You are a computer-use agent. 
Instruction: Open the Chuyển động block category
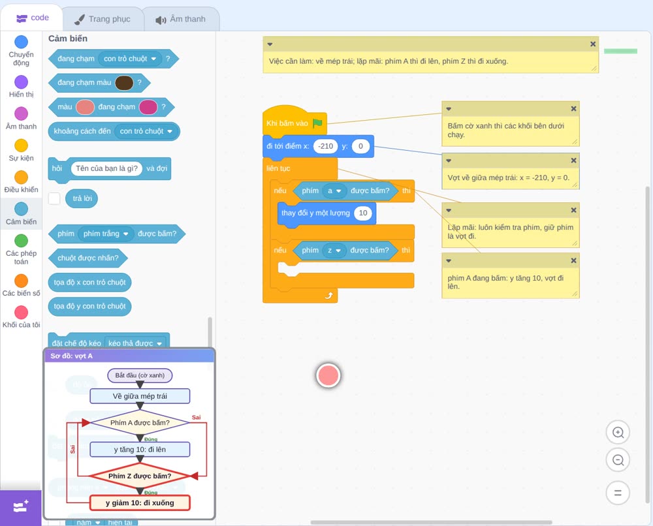[21, 51]
